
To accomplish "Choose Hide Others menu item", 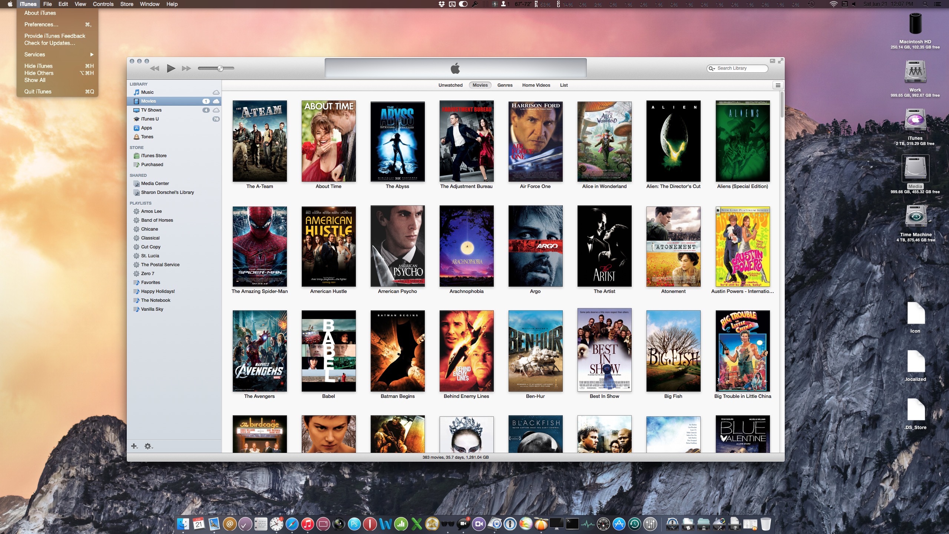I will (x=57, y=73).
